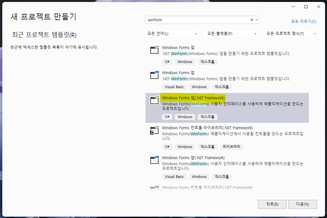The height and width of the screenshot is (218, 327).
Task: Select highlighted Windows Forms 앱(.NET Framework) C# title
Action: click(x=193, y=98)
